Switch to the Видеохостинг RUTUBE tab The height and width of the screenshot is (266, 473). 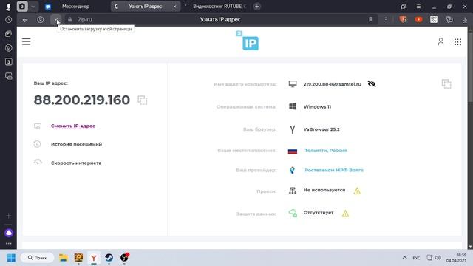pyautogui.click(x=220, y=7)
